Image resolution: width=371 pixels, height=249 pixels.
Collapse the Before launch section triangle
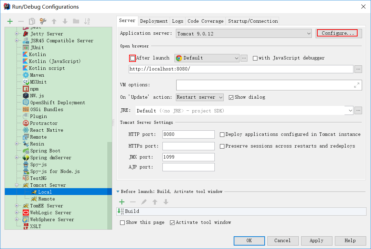coord(118,192)
